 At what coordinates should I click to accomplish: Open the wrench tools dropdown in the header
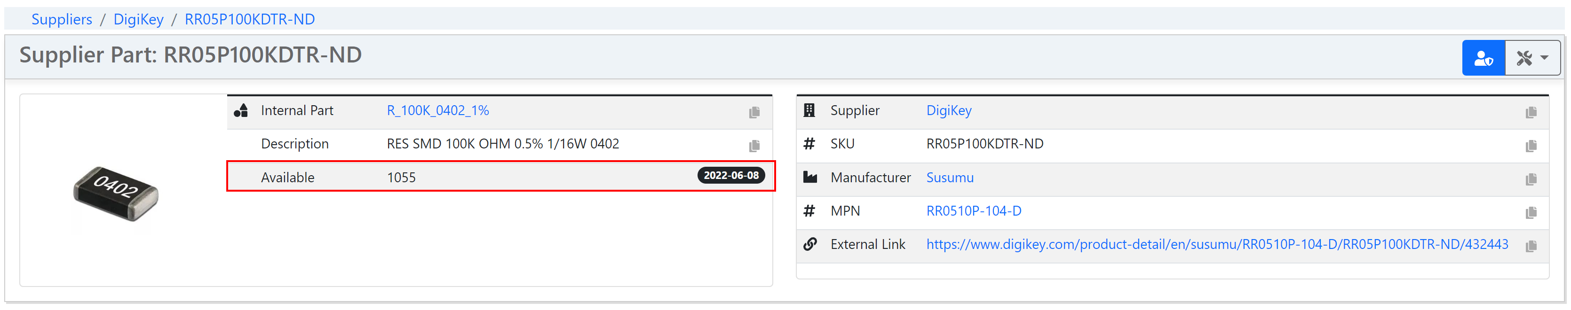point(1524,57)
